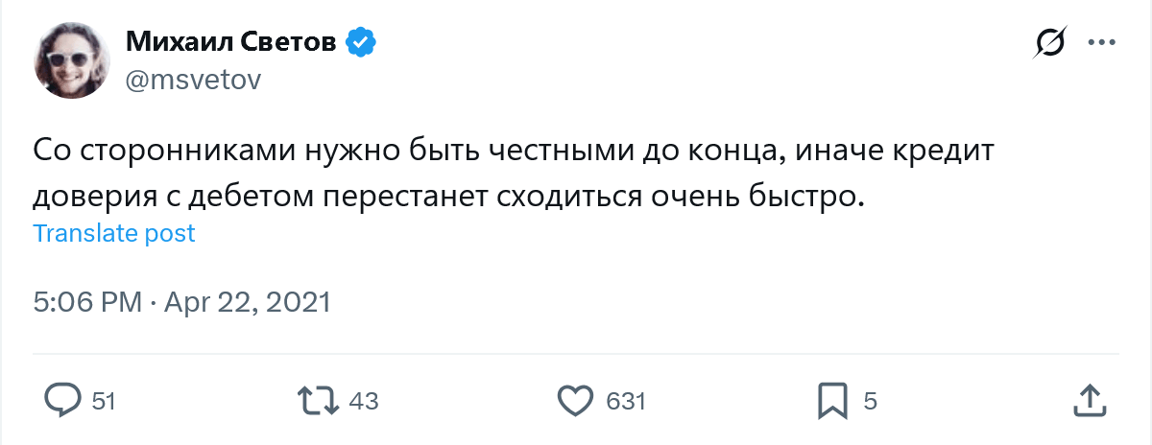Like the post with the heart icon
The image size is (1152, 445).
coord(574,400)
